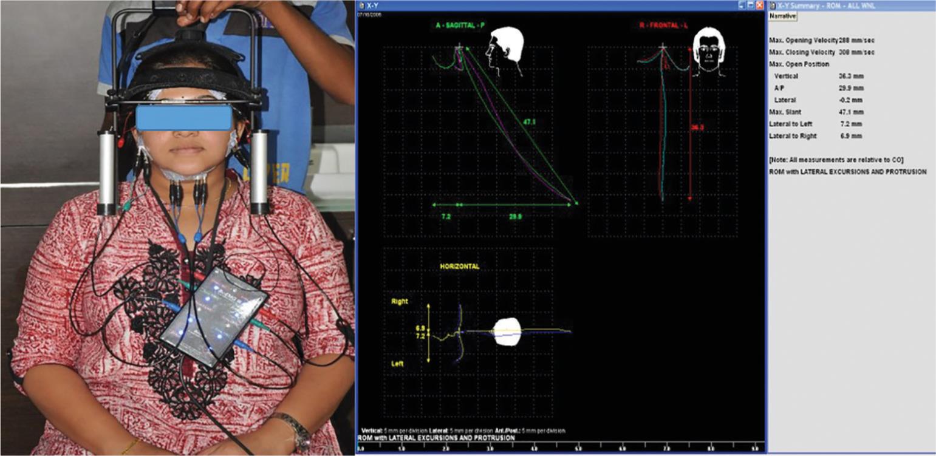Click the 29.9 A/P distance label

pos(517,216)
